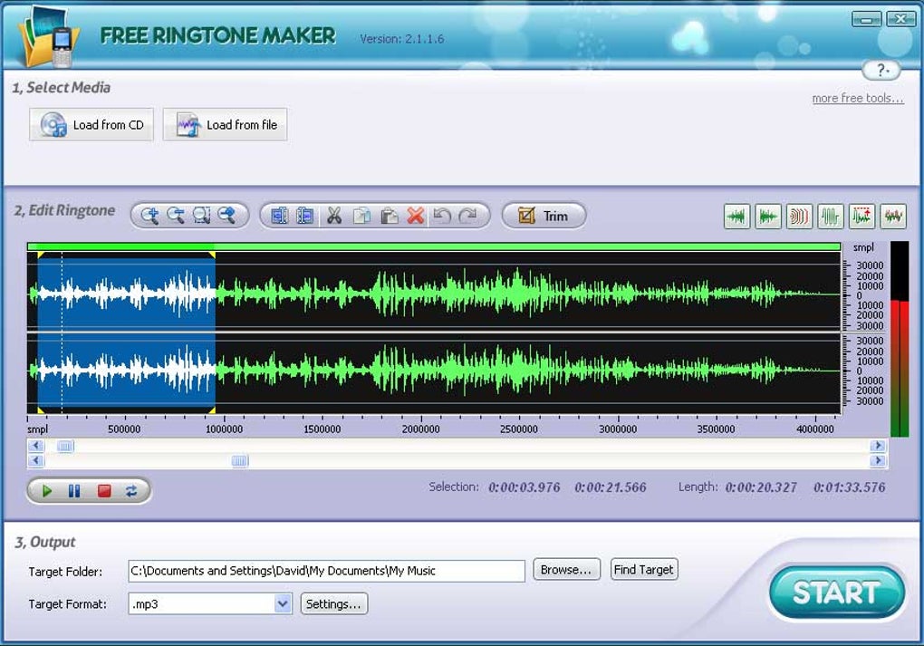Copy the selected audio region
This screenshot has width=924, height=646.
tap(362, 215)
